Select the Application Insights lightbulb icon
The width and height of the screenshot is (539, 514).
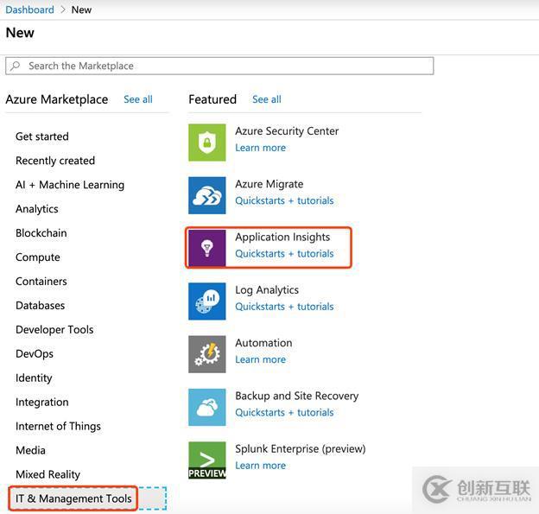click(207, 248)
